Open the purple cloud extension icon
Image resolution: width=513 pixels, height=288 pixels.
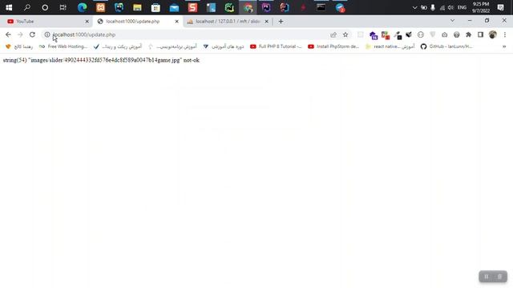click(374, 35)
